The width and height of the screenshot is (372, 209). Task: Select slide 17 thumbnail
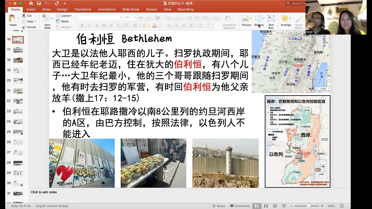tap(18, 50)
